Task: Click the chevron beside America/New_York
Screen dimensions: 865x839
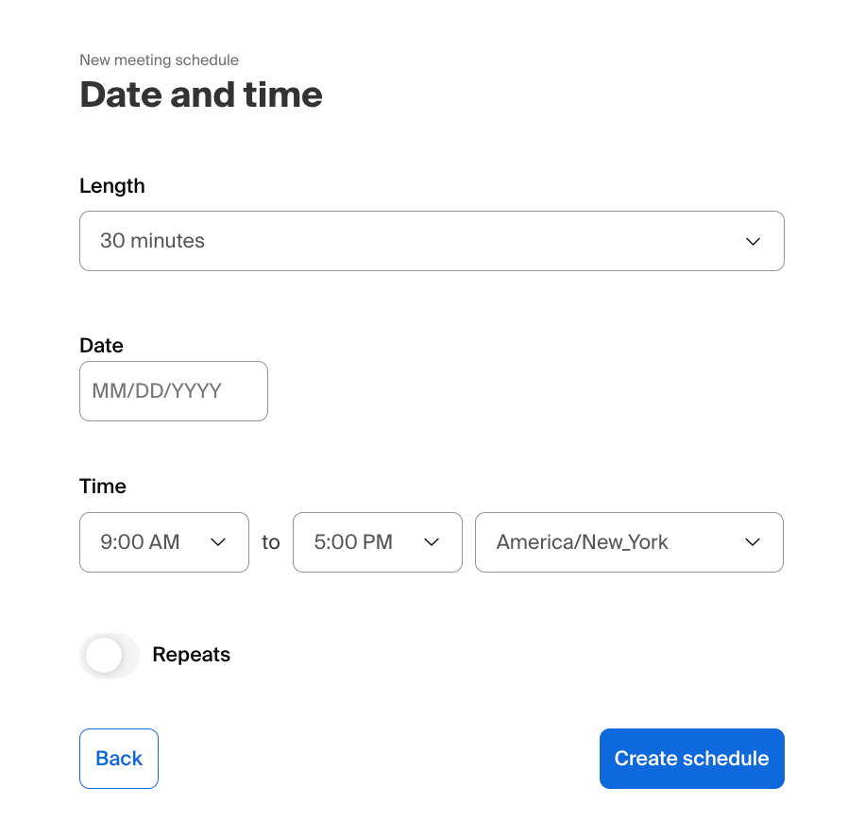Action: 753,542
